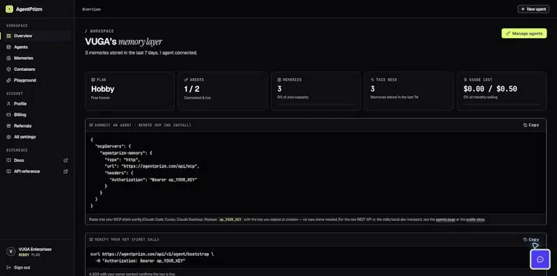
Task: Click the All settings gear icon
Action: [x=9, y=136]
